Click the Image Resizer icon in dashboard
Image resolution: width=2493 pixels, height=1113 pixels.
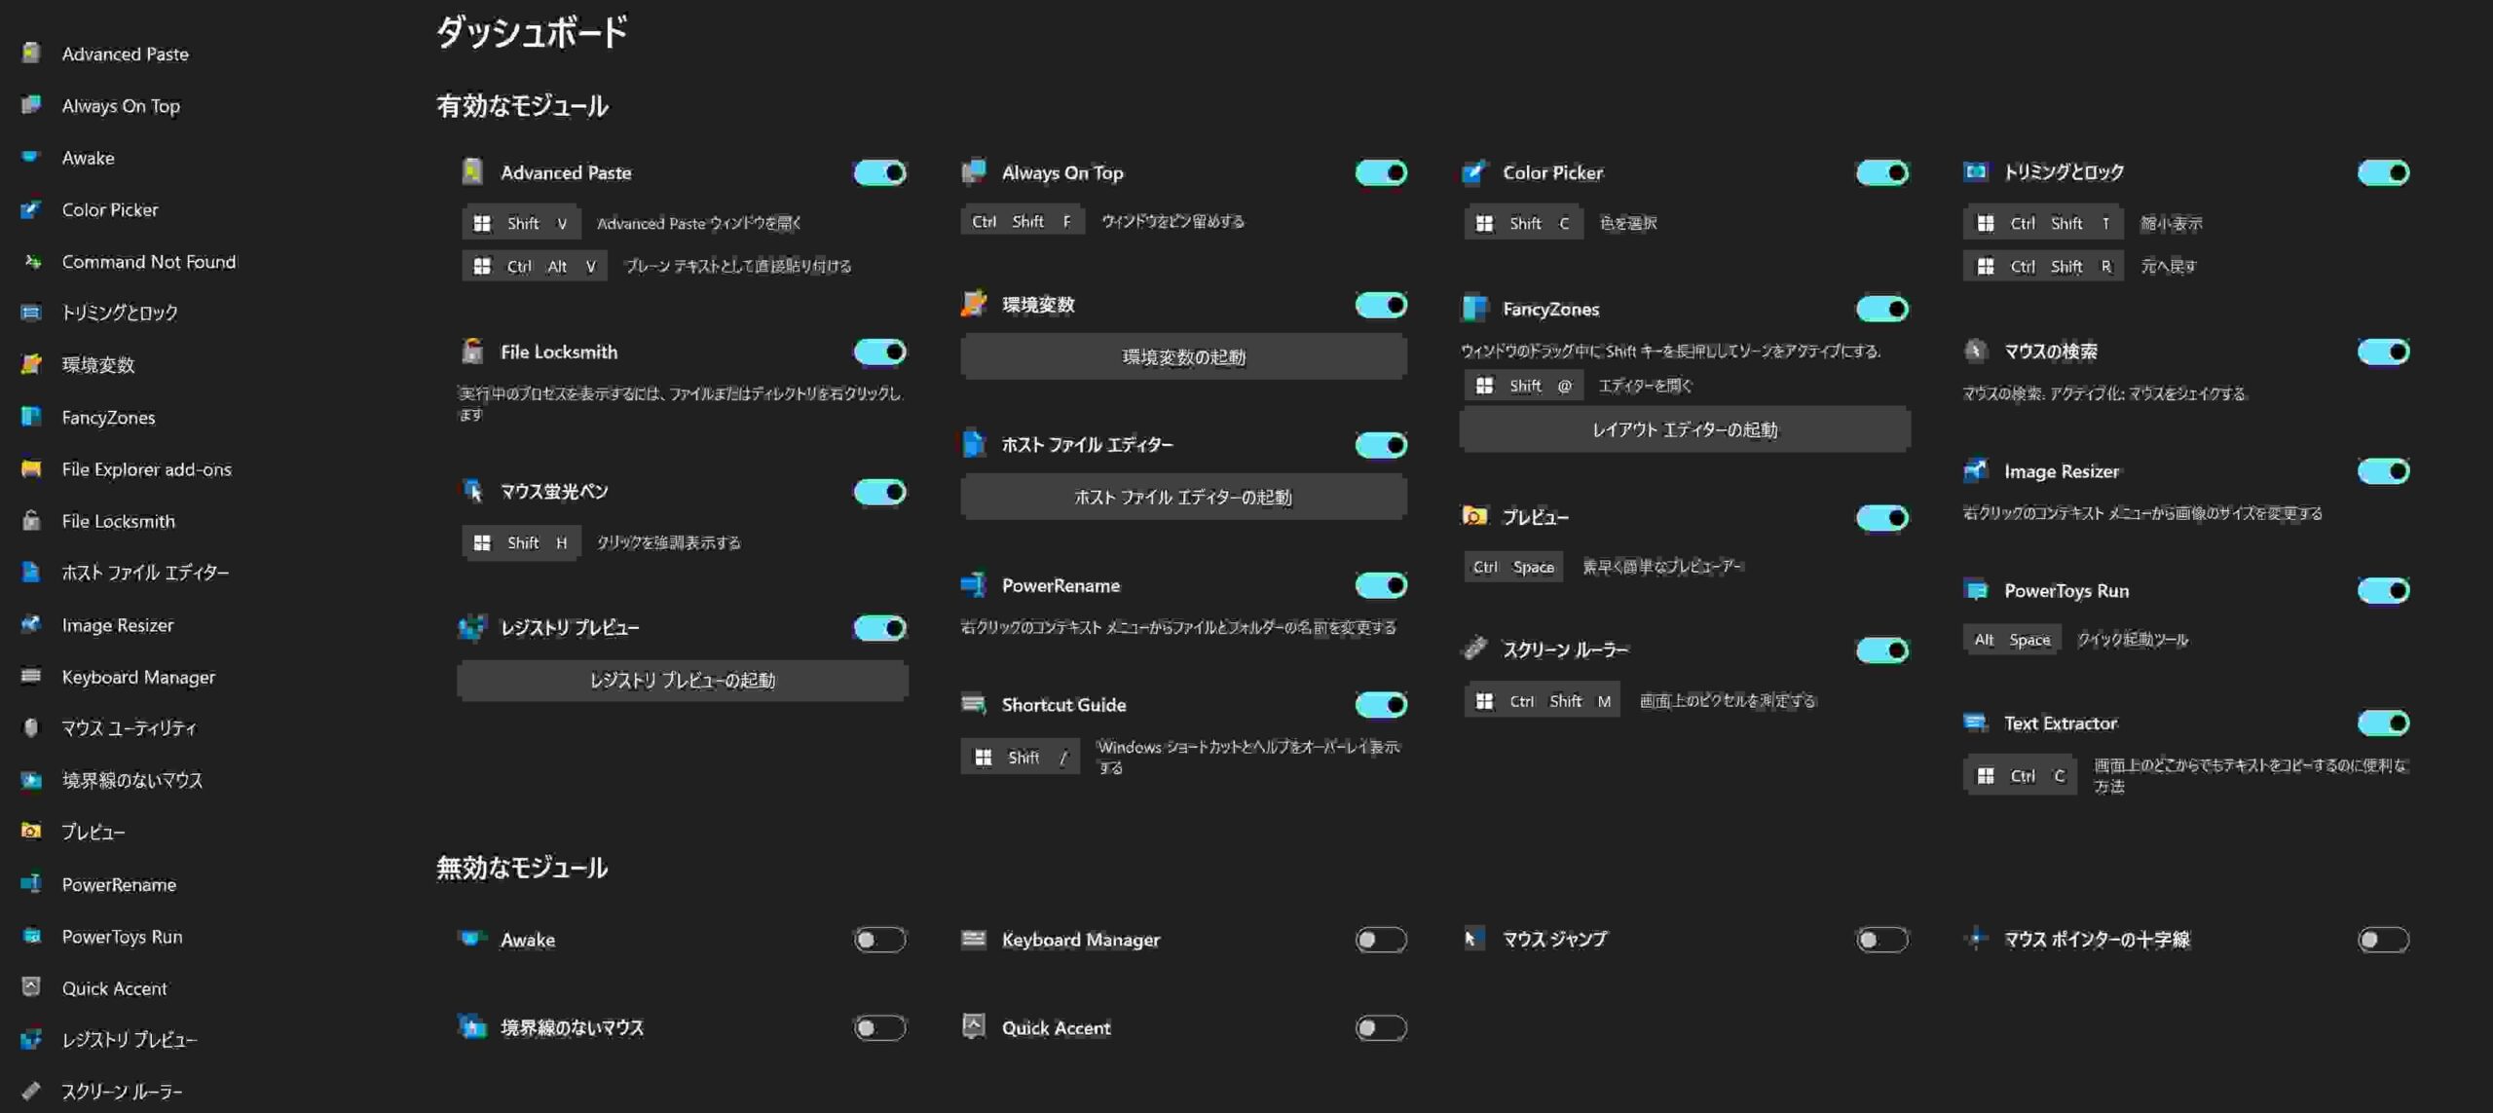pyautogui.click(x=1975, y=471)
